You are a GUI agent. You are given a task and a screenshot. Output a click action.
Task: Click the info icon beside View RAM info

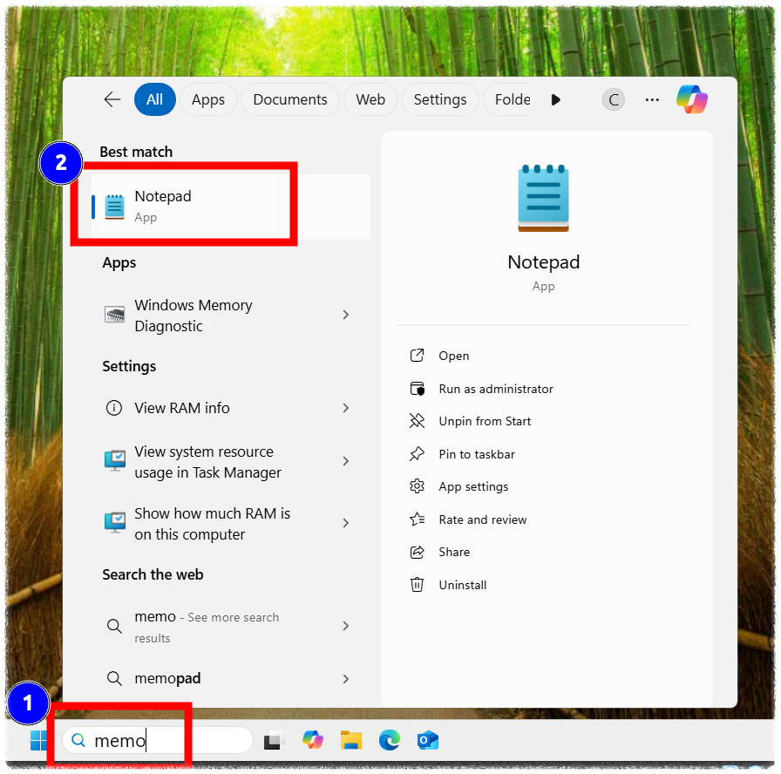coord(114,409)
